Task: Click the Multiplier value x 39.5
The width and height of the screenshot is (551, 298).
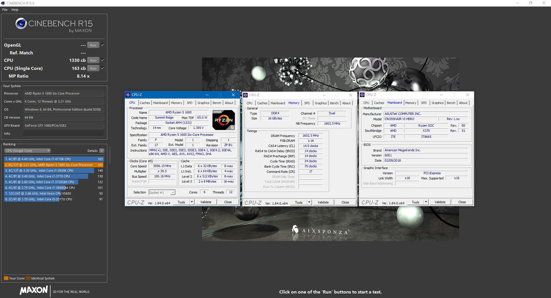Action: pos(162,171)
